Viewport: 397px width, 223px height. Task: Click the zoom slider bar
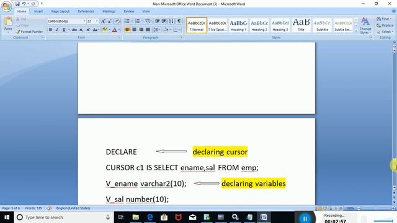pyautogui.click(x=376, y=208)
